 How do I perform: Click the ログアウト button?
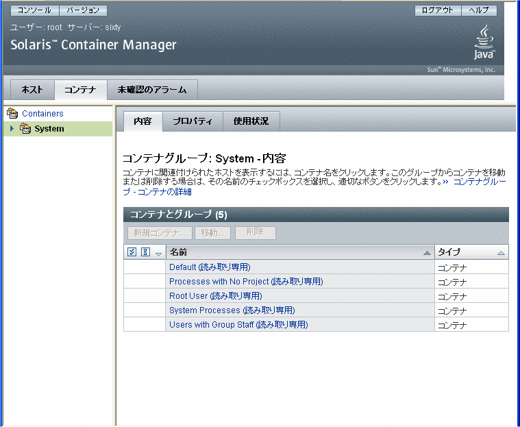[x=437, y=10]
